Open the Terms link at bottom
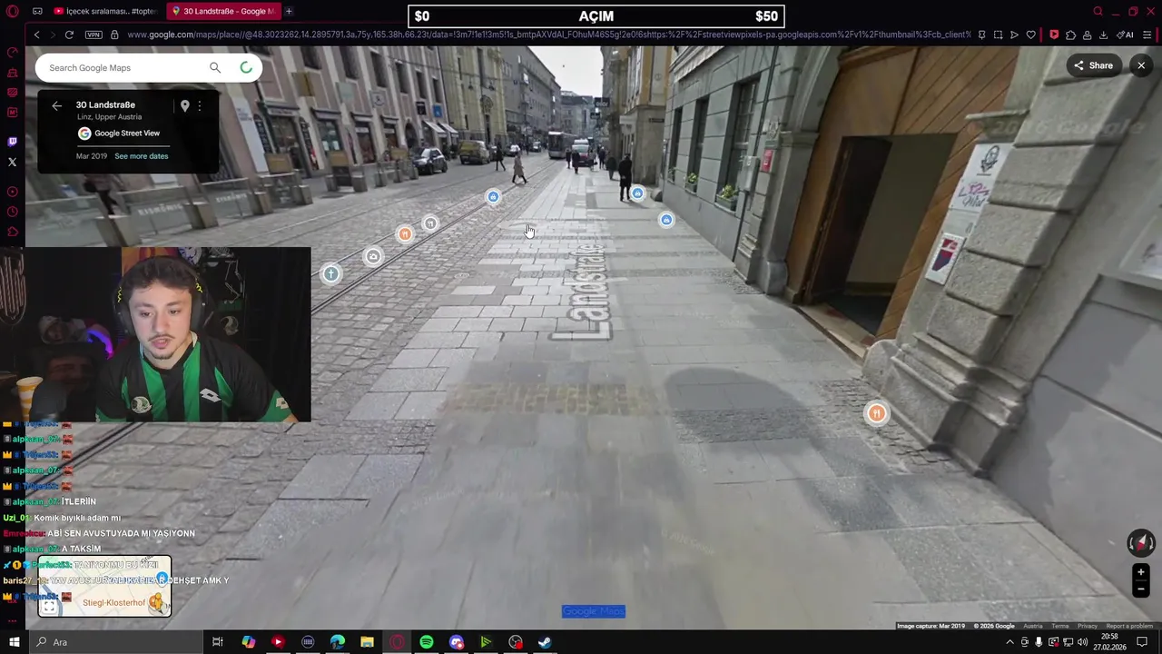This screenshot has width=1162, height=654. coord(1060,626)
